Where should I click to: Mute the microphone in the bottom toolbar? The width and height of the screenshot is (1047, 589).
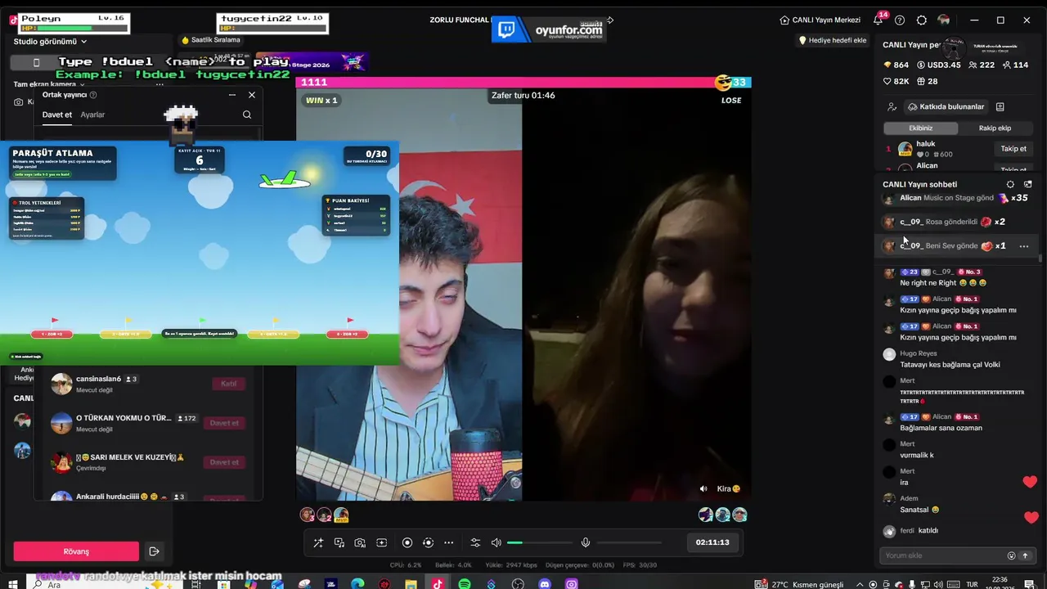586,542
